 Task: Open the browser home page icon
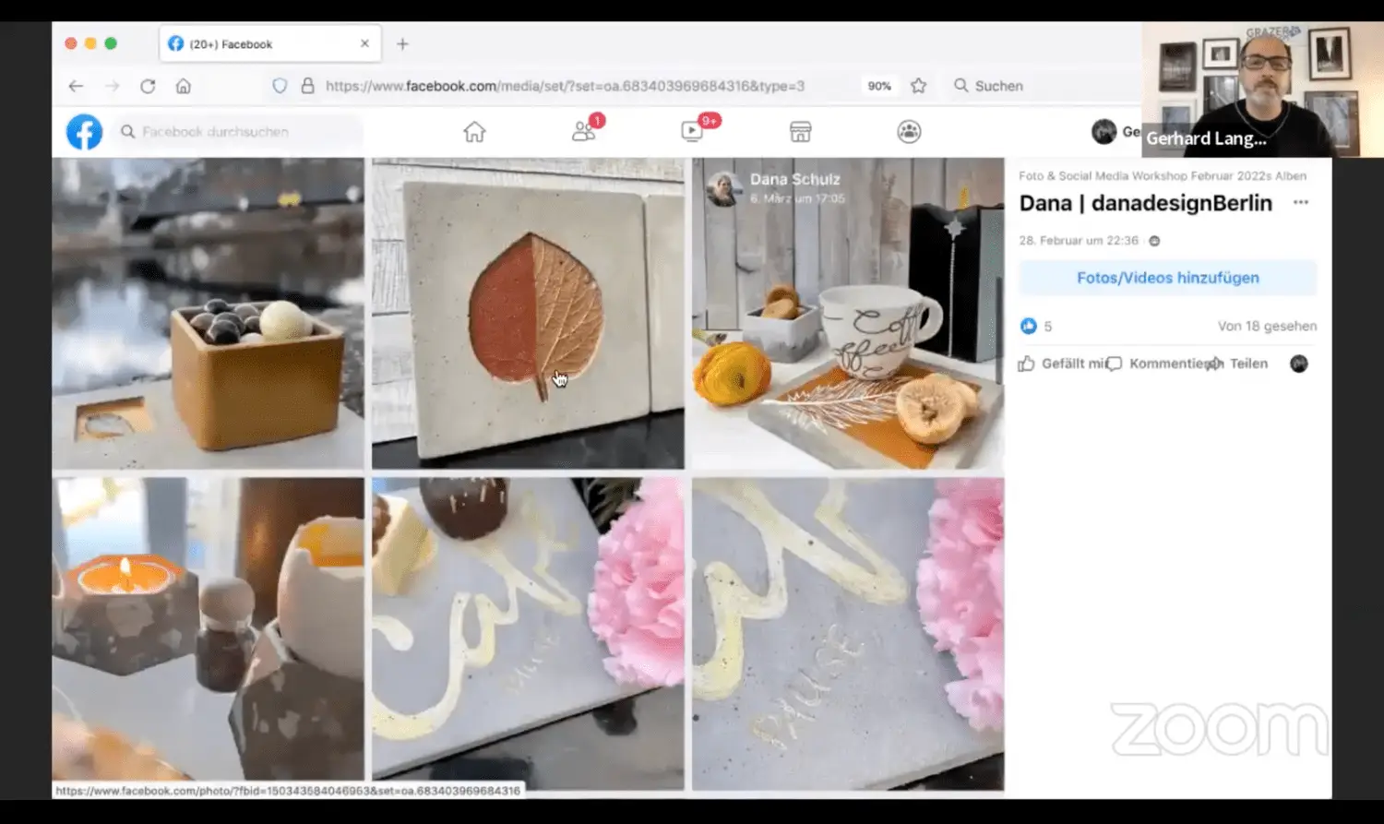click(x=184, y=86)
